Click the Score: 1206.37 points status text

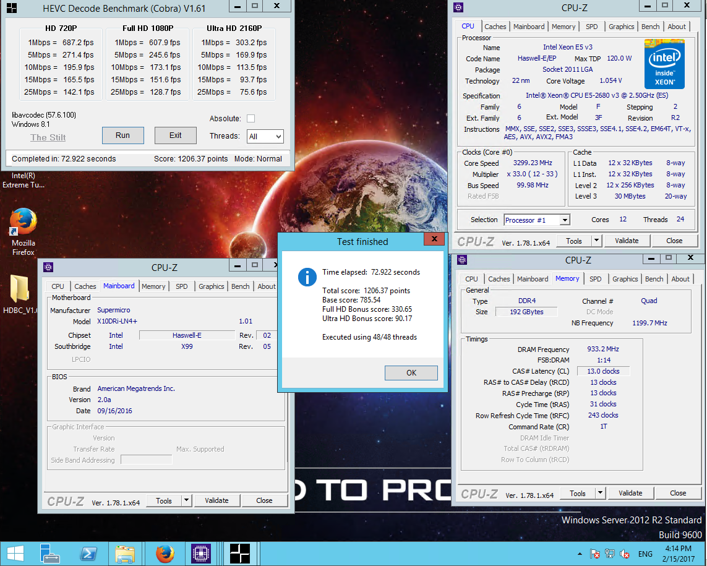coord(191,159)
